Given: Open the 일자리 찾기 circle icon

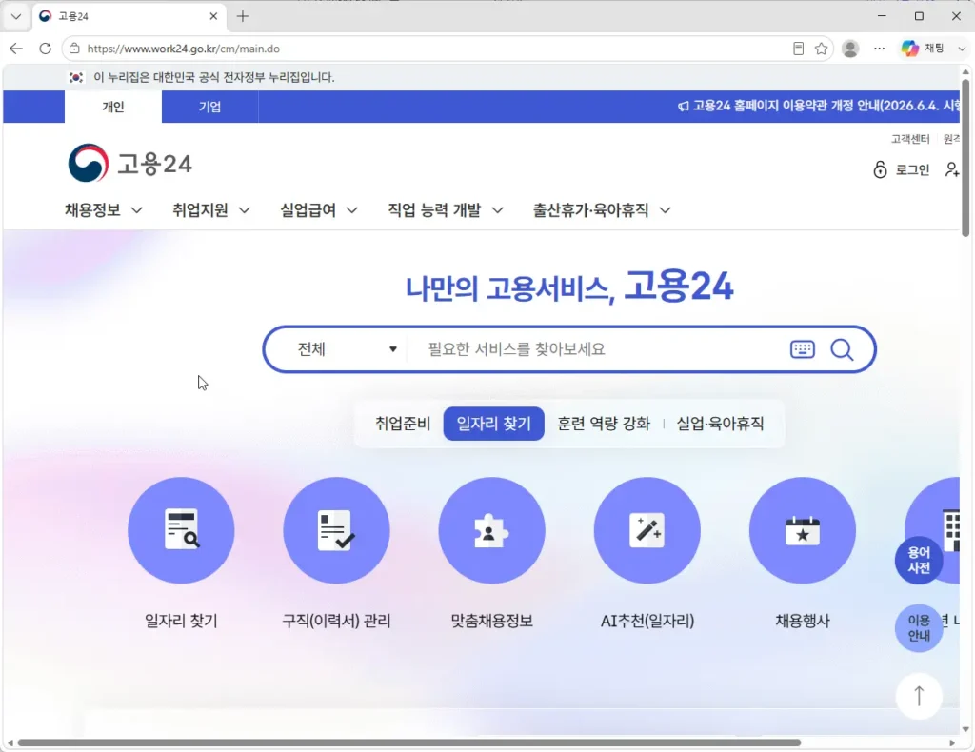Looking at the screenshot, I should point(181,530).
